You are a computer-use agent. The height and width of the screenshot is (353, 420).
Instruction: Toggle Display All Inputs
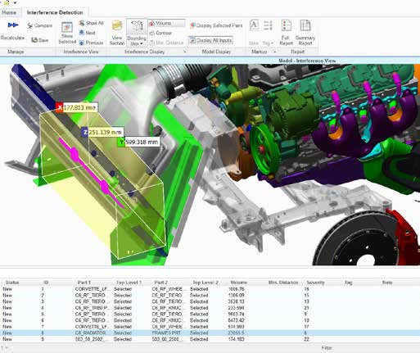click(210, 40)
